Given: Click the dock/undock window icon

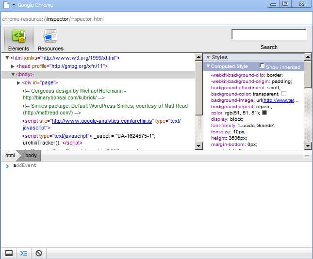Looking at the screenshot, I should (9, 253).
